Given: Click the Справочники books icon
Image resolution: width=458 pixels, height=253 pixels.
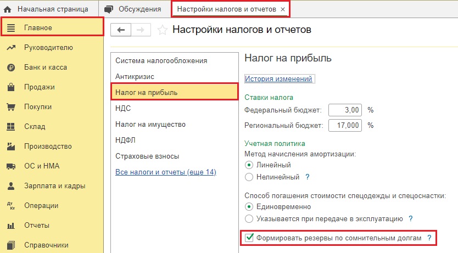Looking at the screenshot, I should pyautogui.click(x=11, y=245).
